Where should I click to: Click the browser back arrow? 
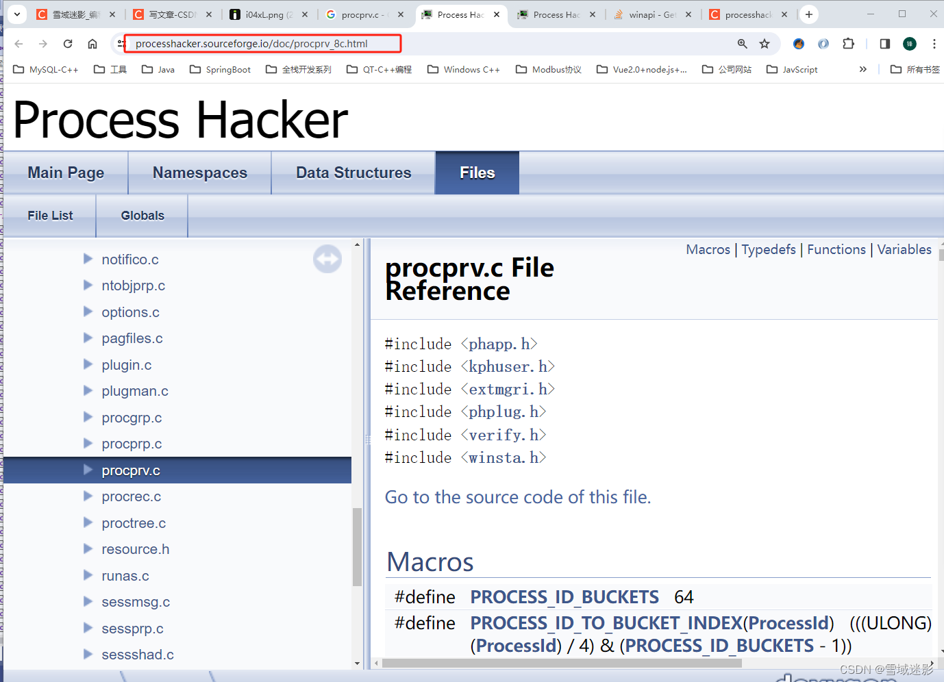coord(18,43)
